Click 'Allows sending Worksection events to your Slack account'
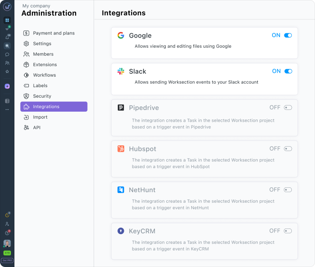The height and width of the screenshot is (267, 315). (x=196, y=82)
